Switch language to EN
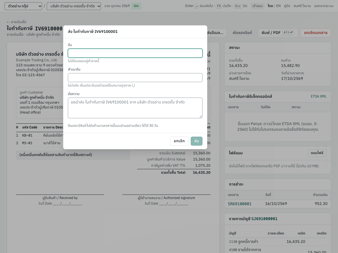338x253 pixels. [278, 6]
